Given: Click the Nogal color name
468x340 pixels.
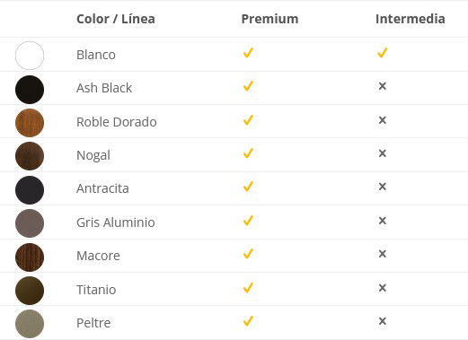Looking at the screenshot, I should [x=93, y=155].
